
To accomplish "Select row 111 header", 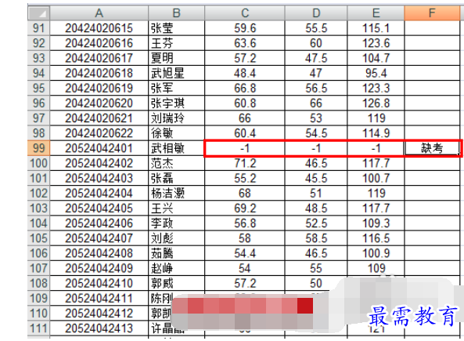I will (x=39, y=328).
